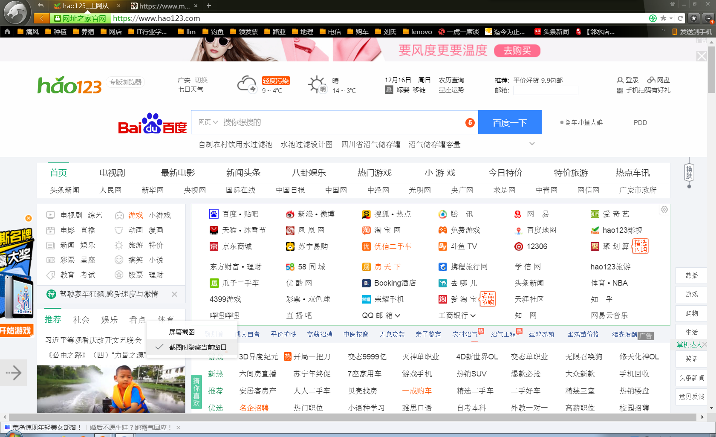Click the skin change 换肤 hanging tag

689,172
